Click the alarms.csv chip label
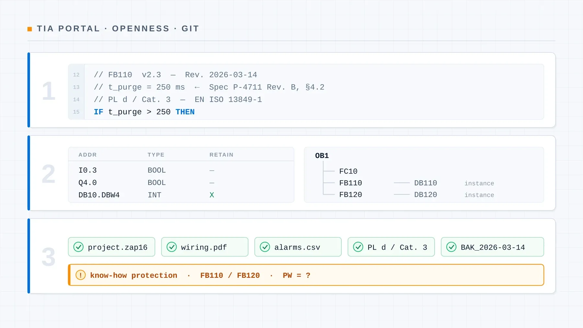 click(297, 247)
